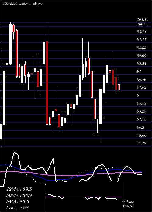Click the 92.54 price axis label
Viewport: 152px width, 212px height.
pyautogui.click(x=142, y=64)
